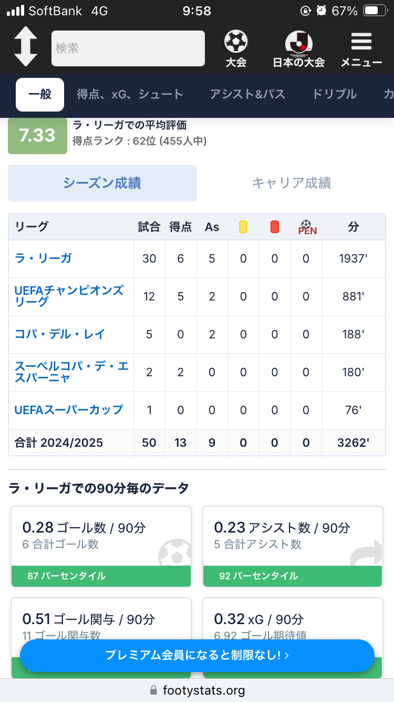
Task: Show キャリア成績 career stats
Action: pyautogui.click(x=292, y=183)
